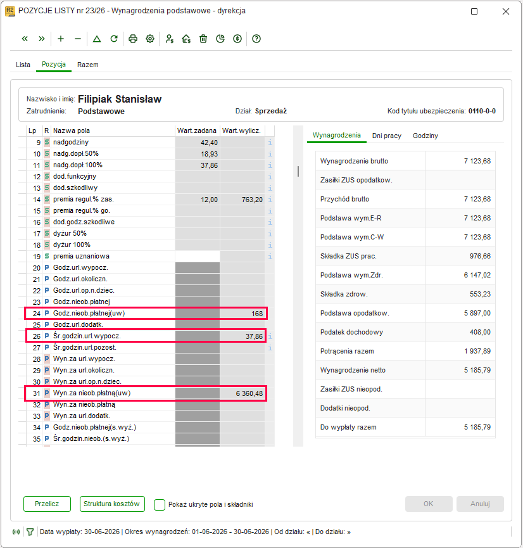Open the pie chart icon in the toolbar
Image resolution: width=523 pixels, height=548 pixels.
220,39
